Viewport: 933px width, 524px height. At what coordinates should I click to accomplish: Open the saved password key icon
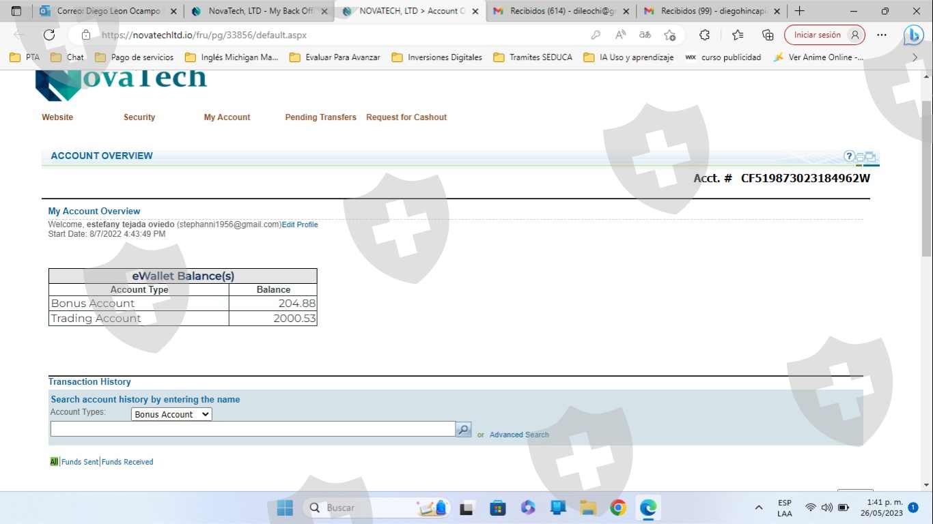click(596, 35)
